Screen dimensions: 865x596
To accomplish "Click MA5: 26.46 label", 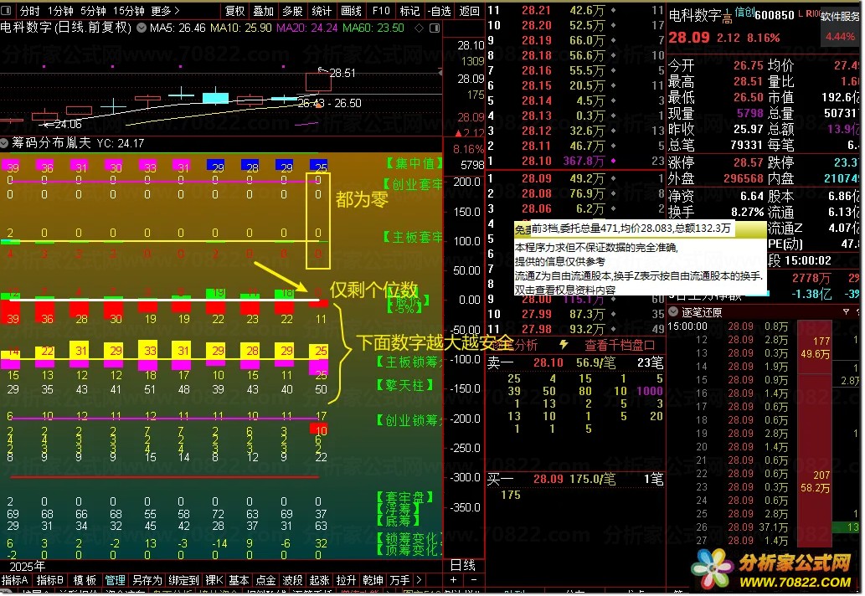I will pyautogui.click(x=177, y=28).
